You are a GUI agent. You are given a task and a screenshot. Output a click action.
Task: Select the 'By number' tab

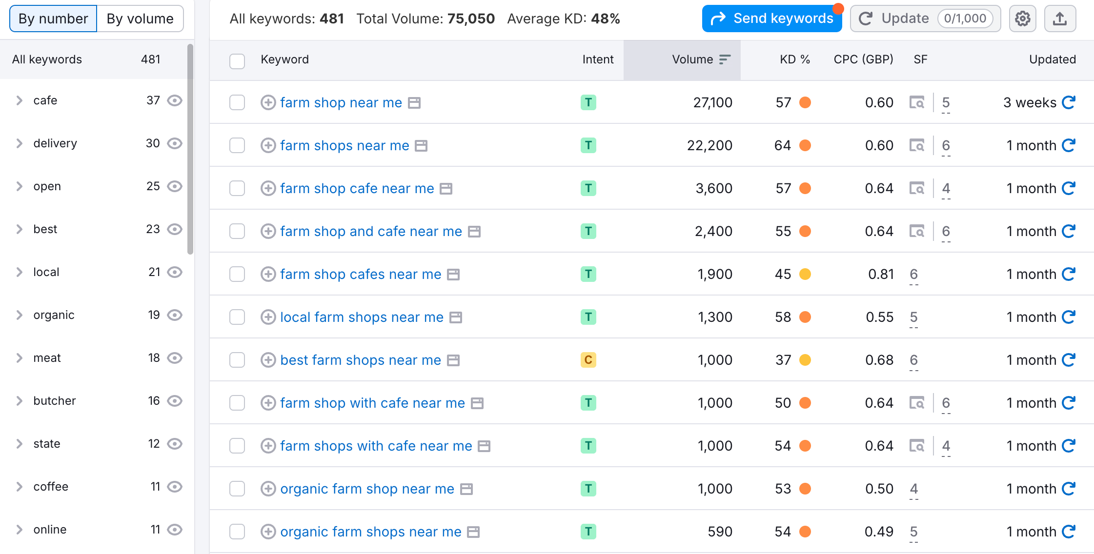click(53, 19)
